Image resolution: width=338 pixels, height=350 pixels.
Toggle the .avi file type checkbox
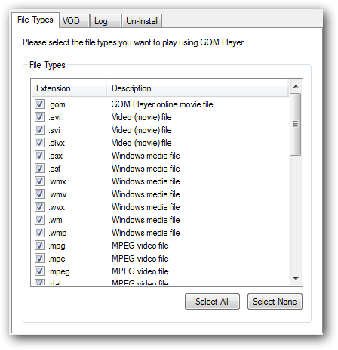pos(39,116)
